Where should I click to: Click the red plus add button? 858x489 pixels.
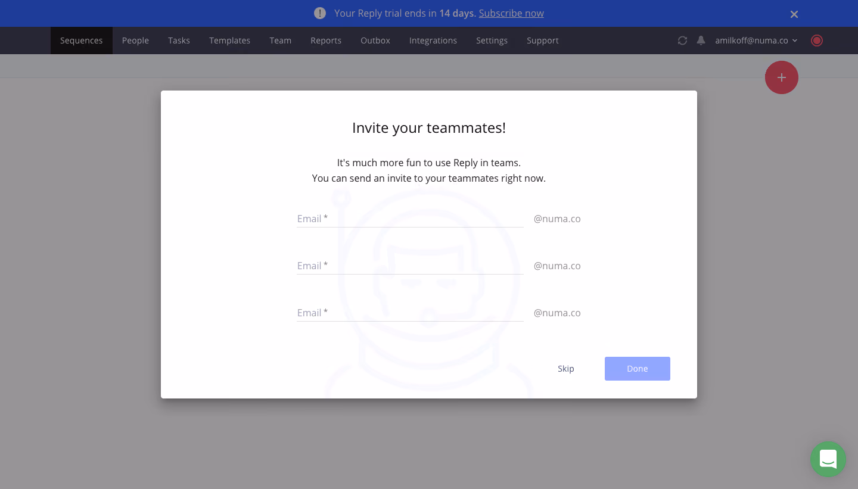tap(782, 77)
